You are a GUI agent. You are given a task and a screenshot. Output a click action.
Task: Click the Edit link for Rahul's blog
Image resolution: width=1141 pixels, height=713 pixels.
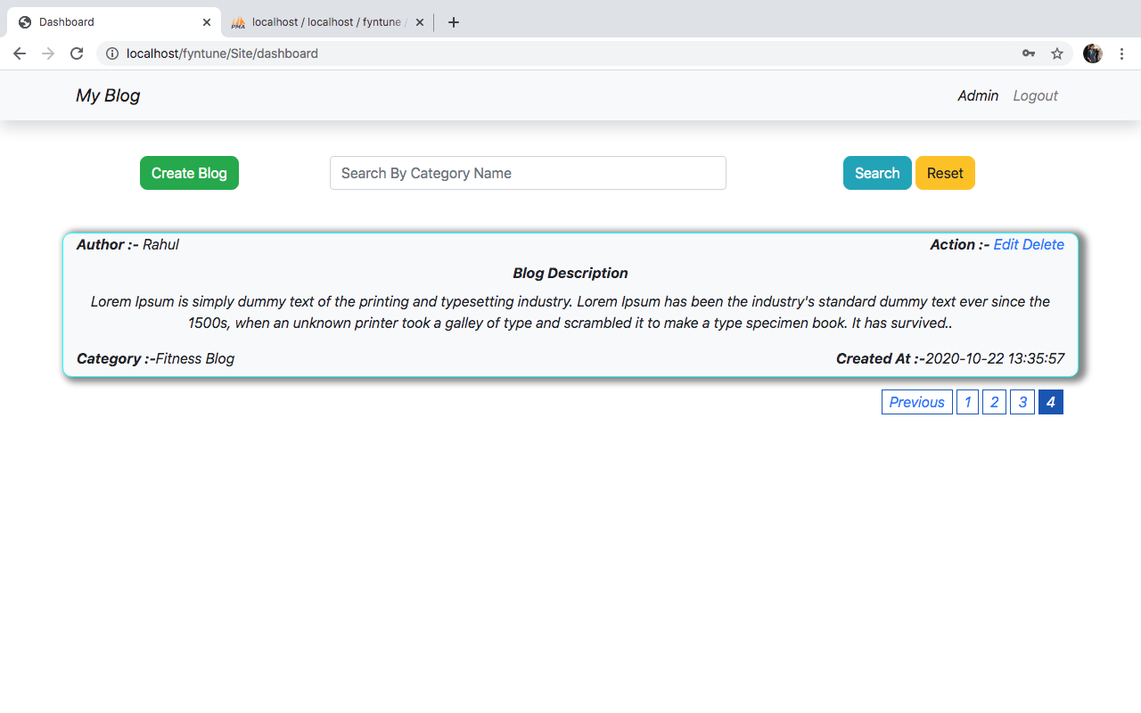click(x=1006, y=244)
